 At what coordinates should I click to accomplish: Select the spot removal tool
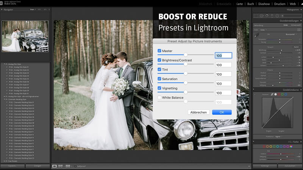point(262,16)
